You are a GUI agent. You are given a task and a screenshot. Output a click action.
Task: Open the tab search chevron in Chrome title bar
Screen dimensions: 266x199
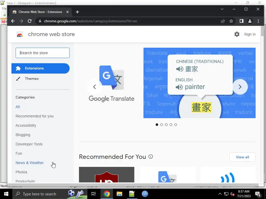222,9
